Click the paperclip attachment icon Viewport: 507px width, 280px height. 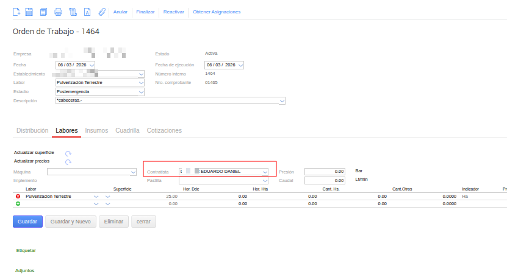pos(102,12)
